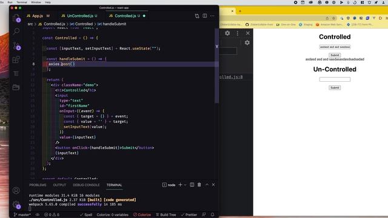Open the Help menu in the menu bar

48,2
